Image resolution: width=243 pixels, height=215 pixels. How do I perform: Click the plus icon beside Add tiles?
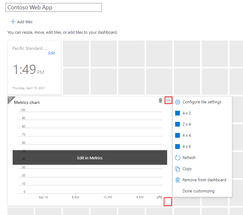tap(13, 22)
